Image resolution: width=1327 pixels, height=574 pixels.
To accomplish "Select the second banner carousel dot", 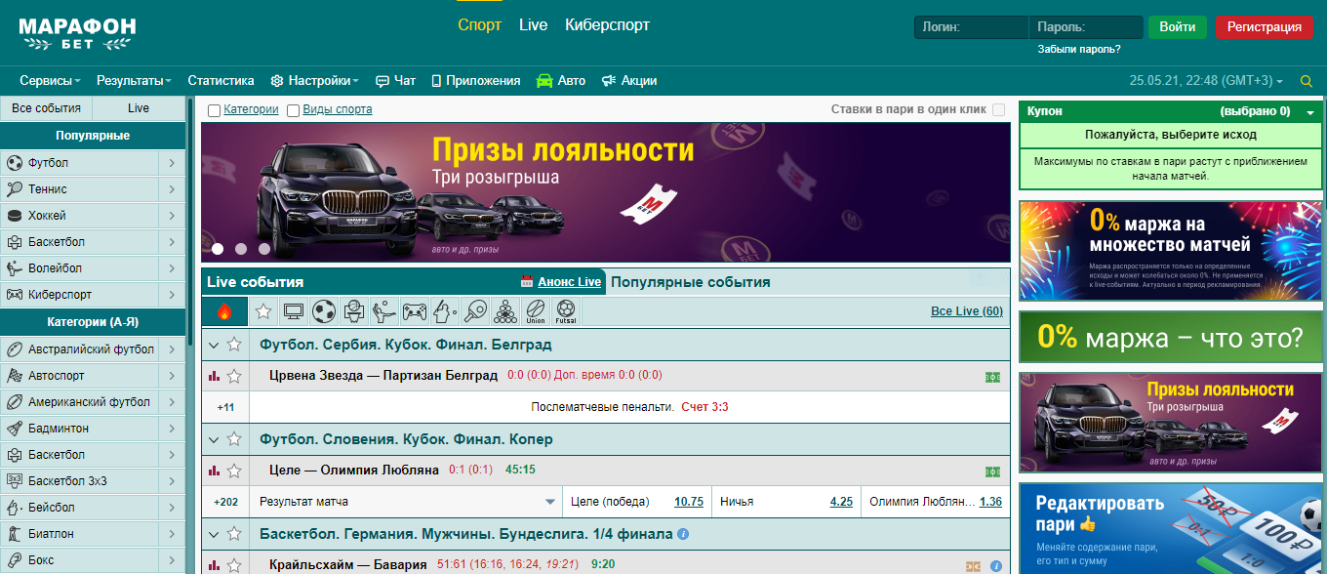I will pos(241,249).
